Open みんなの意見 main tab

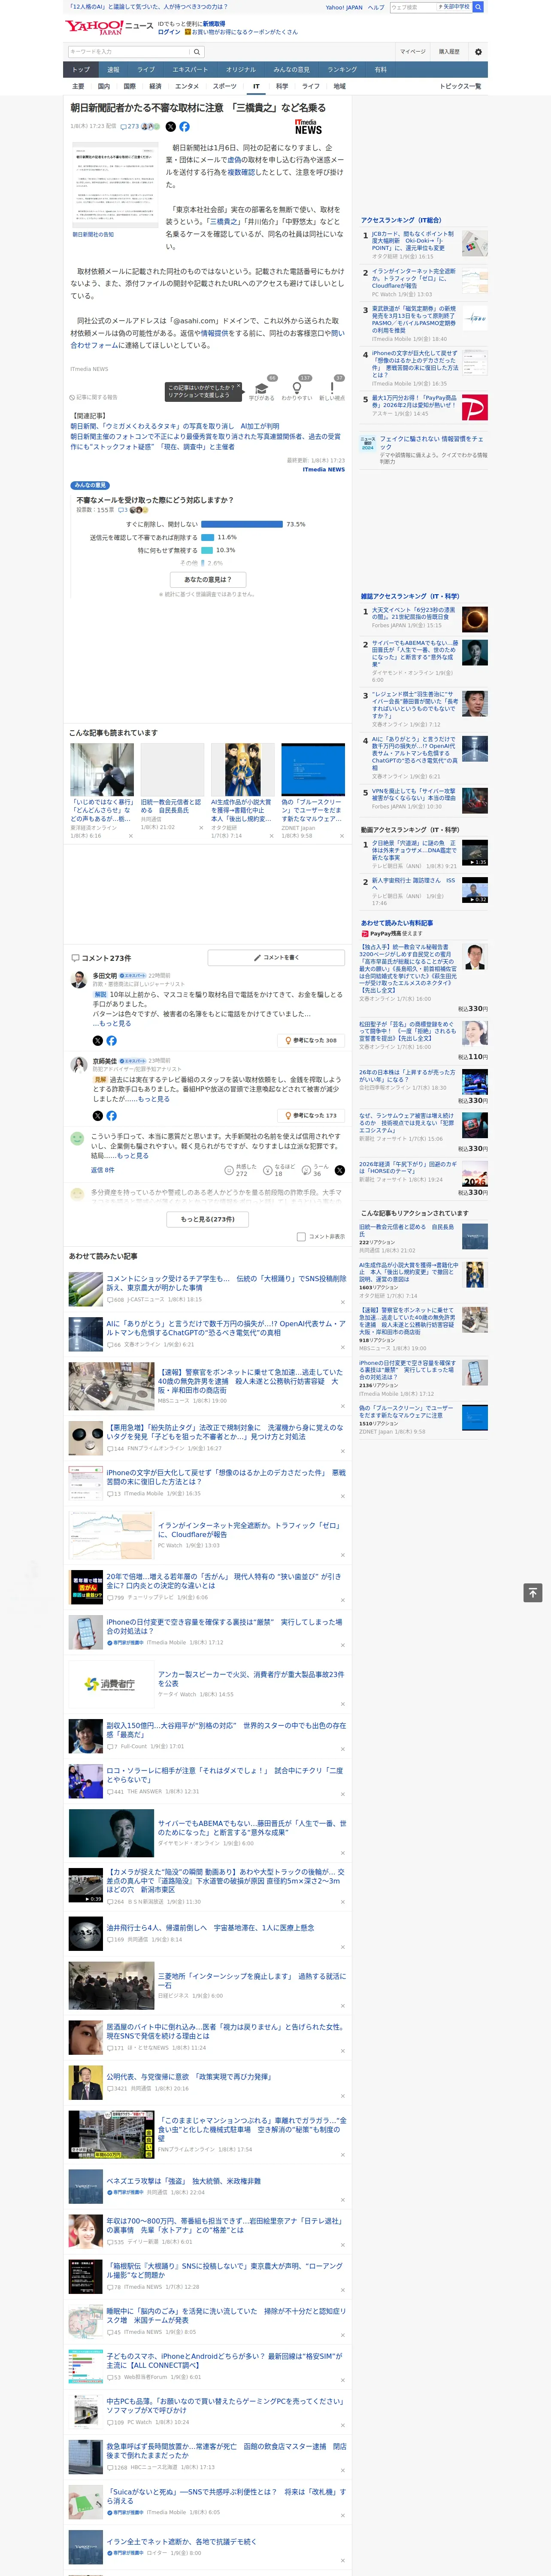291,69
